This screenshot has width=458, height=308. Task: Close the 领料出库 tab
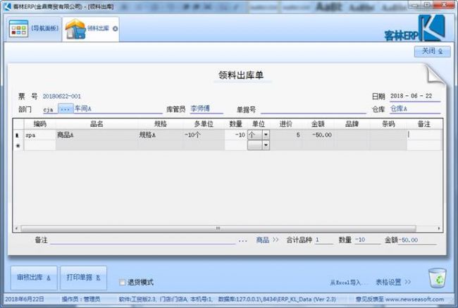tap(116, 30)
